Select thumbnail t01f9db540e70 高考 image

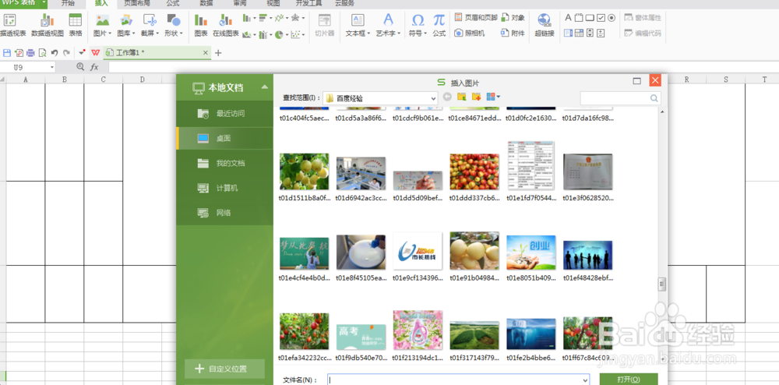361,337
